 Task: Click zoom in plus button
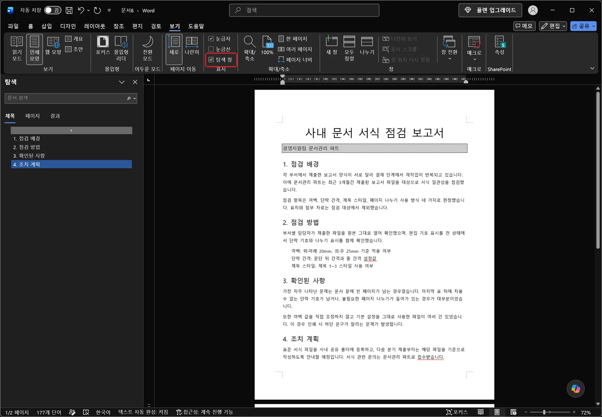(574, 412)
